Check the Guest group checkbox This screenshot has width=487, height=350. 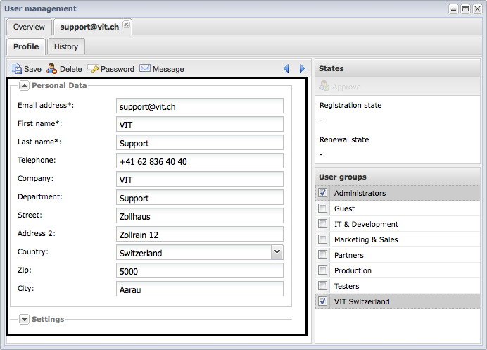323,208
